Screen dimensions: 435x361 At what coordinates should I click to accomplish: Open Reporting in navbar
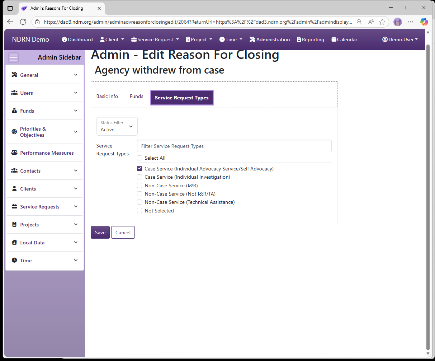[x=311, y=39]
